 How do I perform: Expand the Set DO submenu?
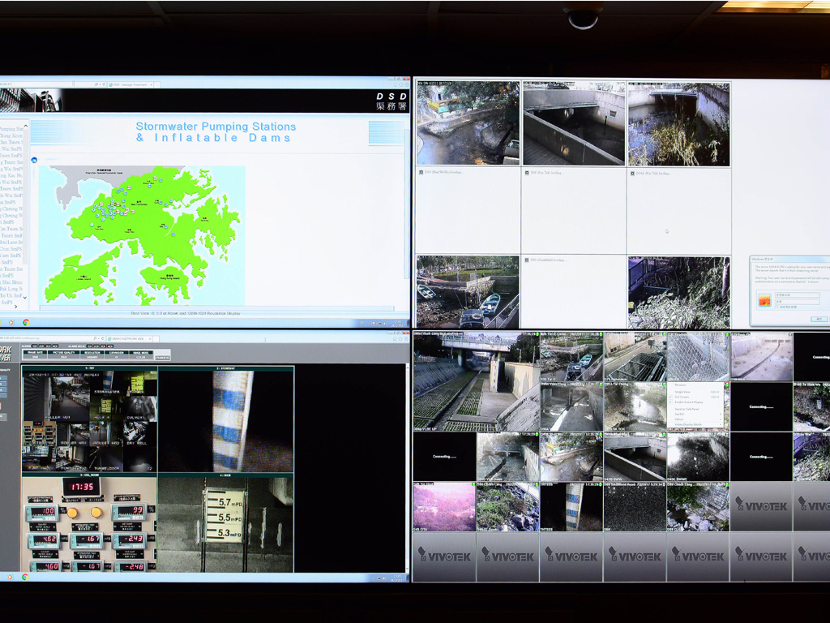695,415
